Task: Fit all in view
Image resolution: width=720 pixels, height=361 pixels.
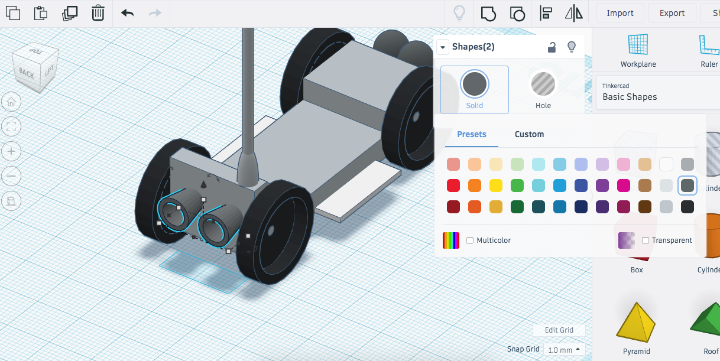Action: [11, 126]
